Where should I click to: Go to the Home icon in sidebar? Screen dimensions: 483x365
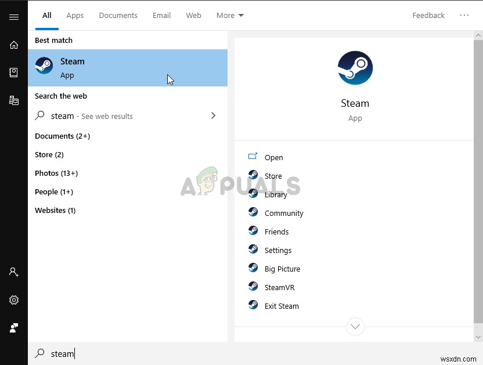tap(14, 45)
